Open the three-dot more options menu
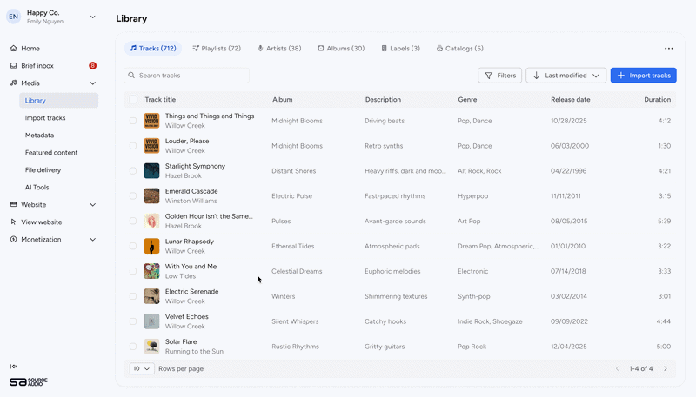 pyautogui.click(x=668, y=49)
